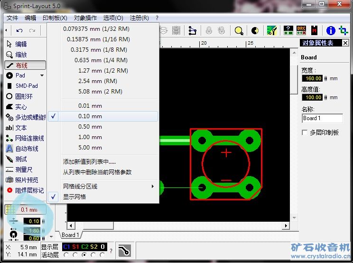
Task: Enable the 多层印制板 multilayer checkbox
Action: pyautogui.click(x=305, y=132)
